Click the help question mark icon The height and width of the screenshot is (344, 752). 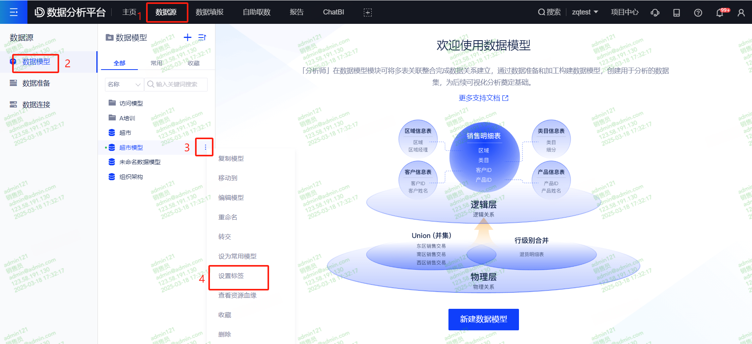click(x=698, y=13)
